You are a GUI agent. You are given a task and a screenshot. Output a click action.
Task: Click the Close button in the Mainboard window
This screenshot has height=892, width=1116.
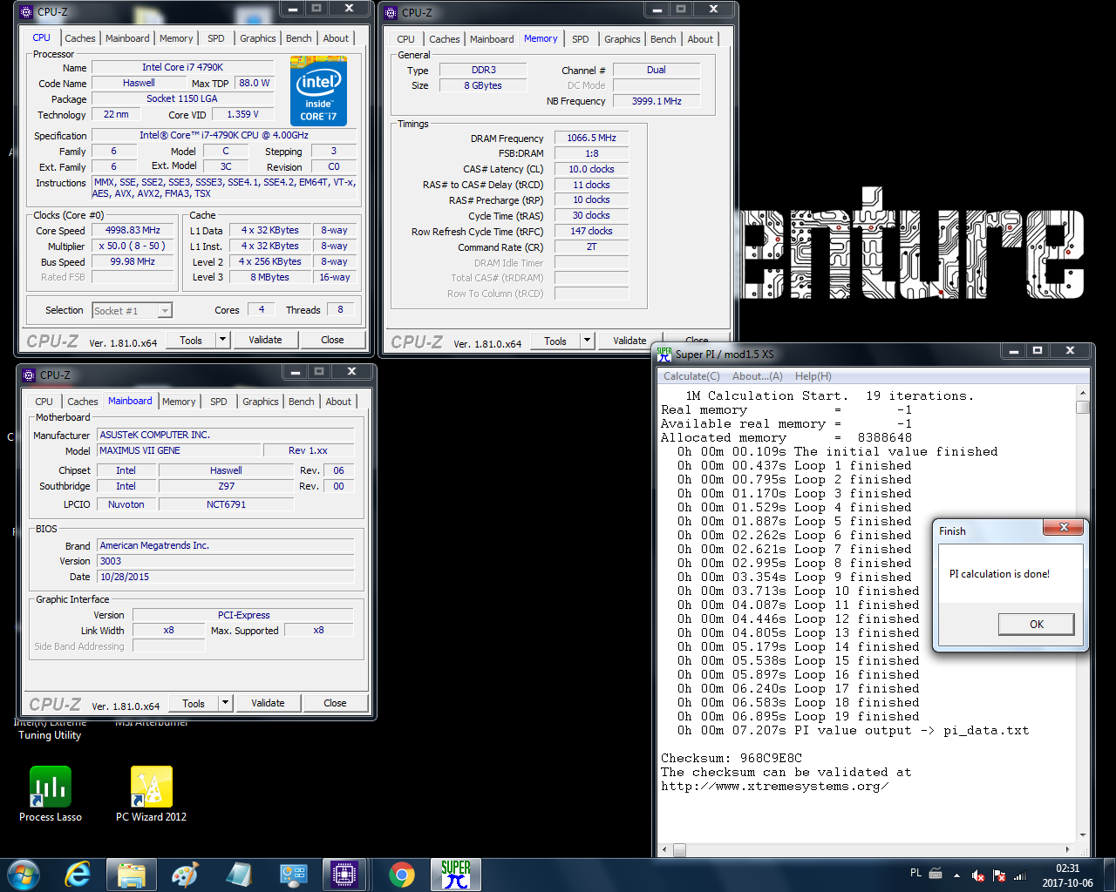click(x=335, y=703)
